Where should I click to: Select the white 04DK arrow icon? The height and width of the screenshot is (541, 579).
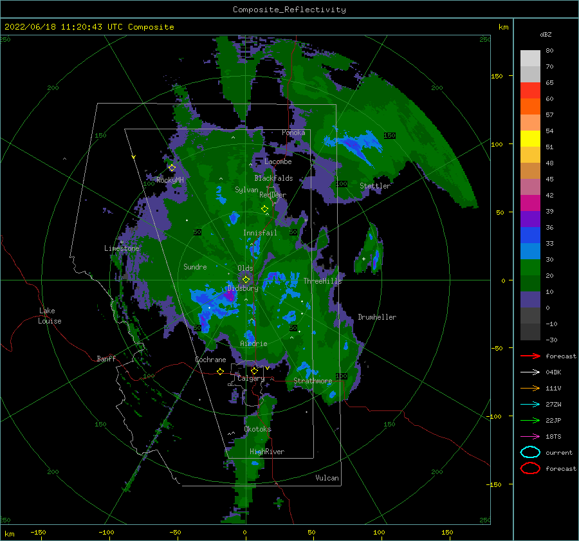click(x=530, y=372)
